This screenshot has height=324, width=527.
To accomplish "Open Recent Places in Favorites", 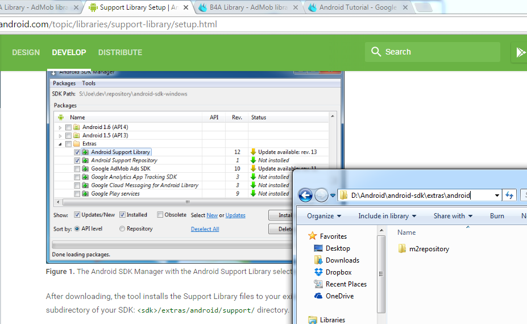I will click(x=340, y=284).
